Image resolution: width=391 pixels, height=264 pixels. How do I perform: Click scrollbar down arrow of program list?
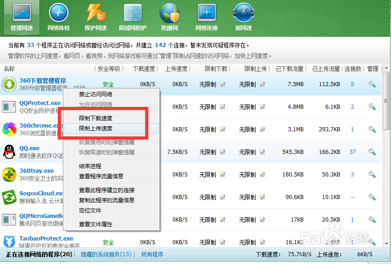coord(386,244)
